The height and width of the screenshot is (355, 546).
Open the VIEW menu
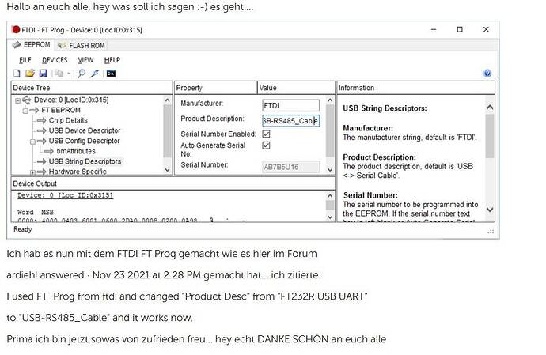[85, 60]
